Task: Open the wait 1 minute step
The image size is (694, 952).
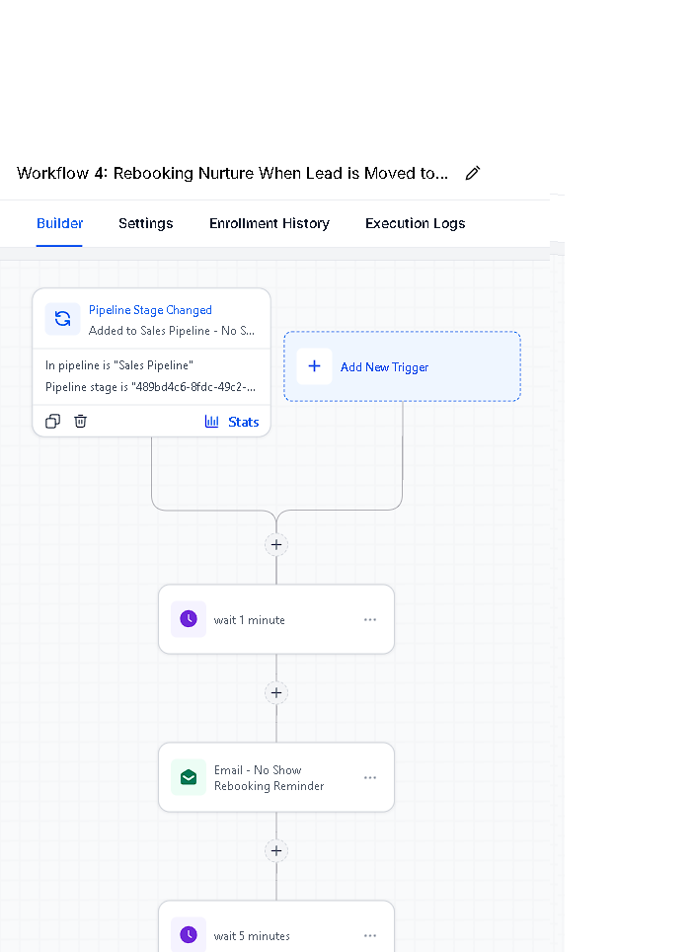Action: [x=276, y=619]
